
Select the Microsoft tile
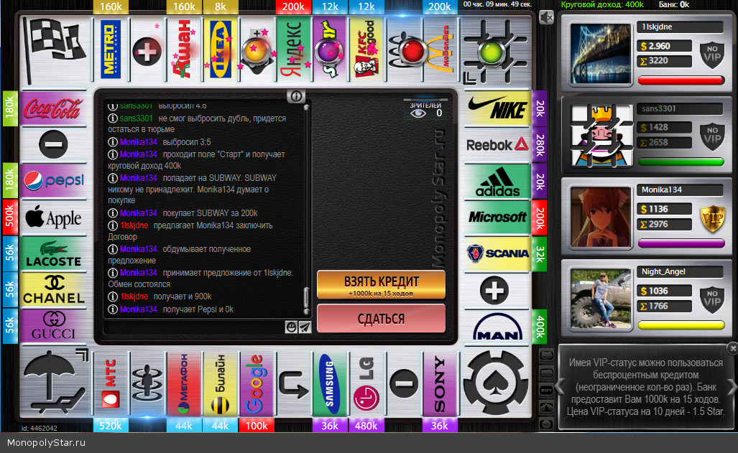pyautogui.click(x=497, y=218)
